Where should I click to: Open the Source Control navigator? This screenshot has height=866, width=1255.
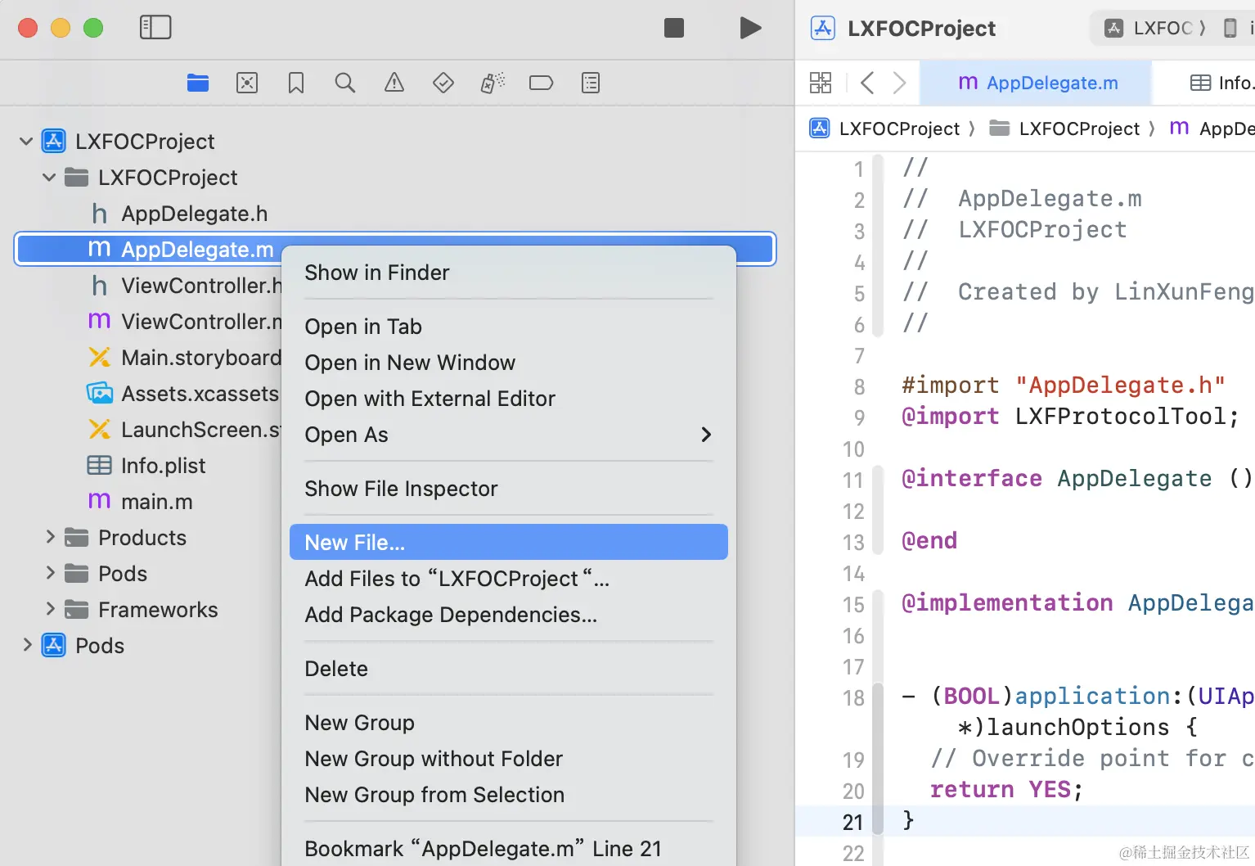click(247, 83)
